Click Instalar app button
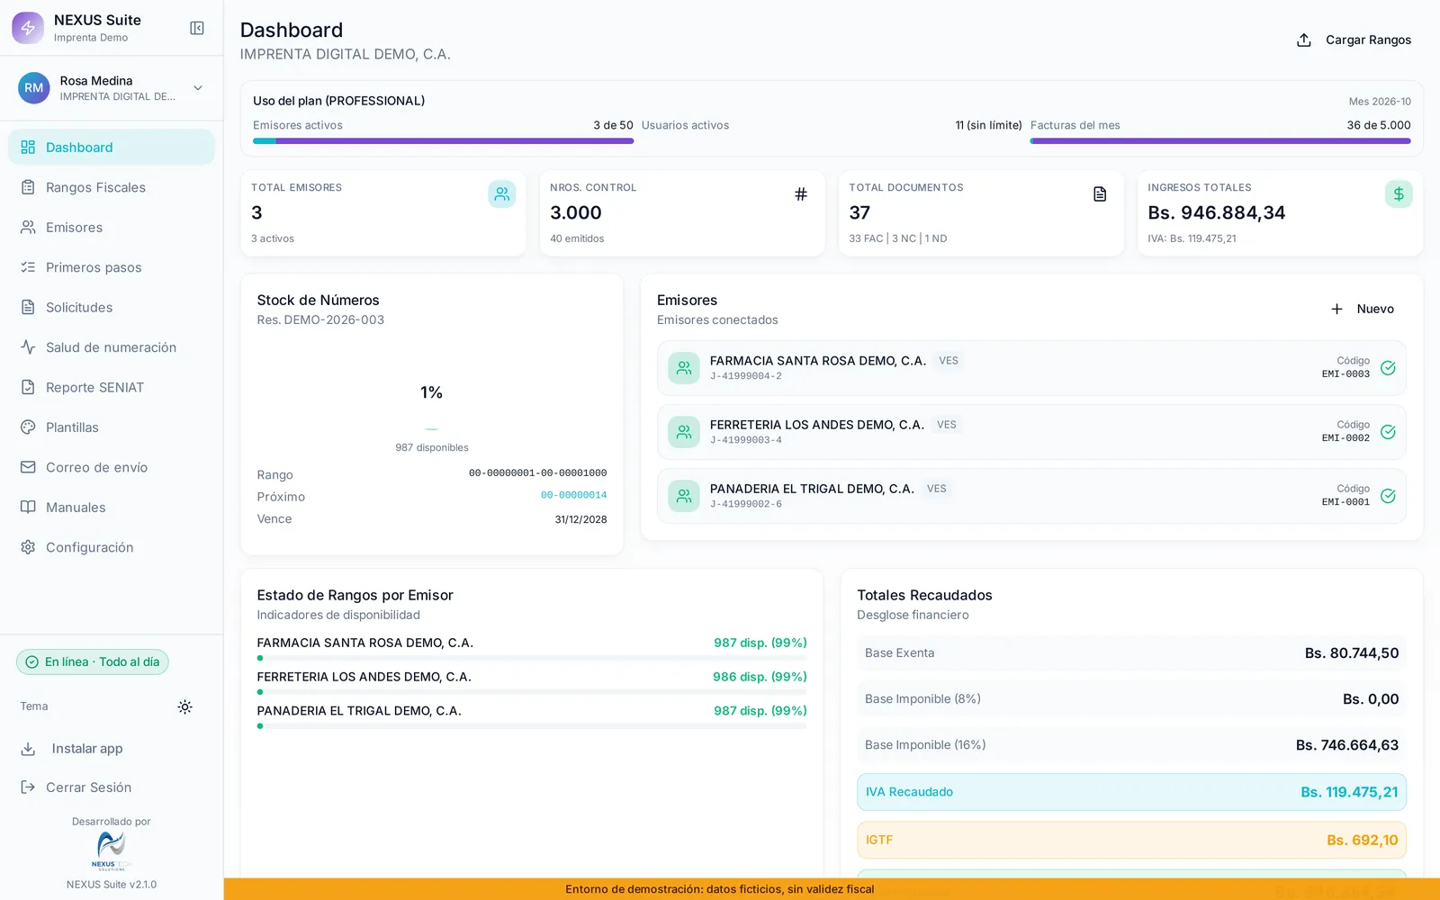This screenshot has height=900, width=1440. tap(112, 749)
